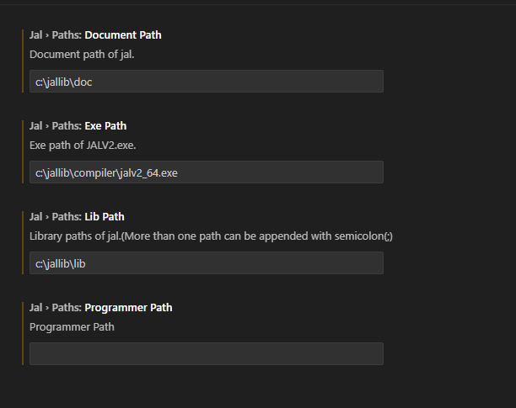Viewport: 516px width, 408px height.
Task: Click the 'Jal › Paths:' prefix of Document Path
Action: pos(56,35)
